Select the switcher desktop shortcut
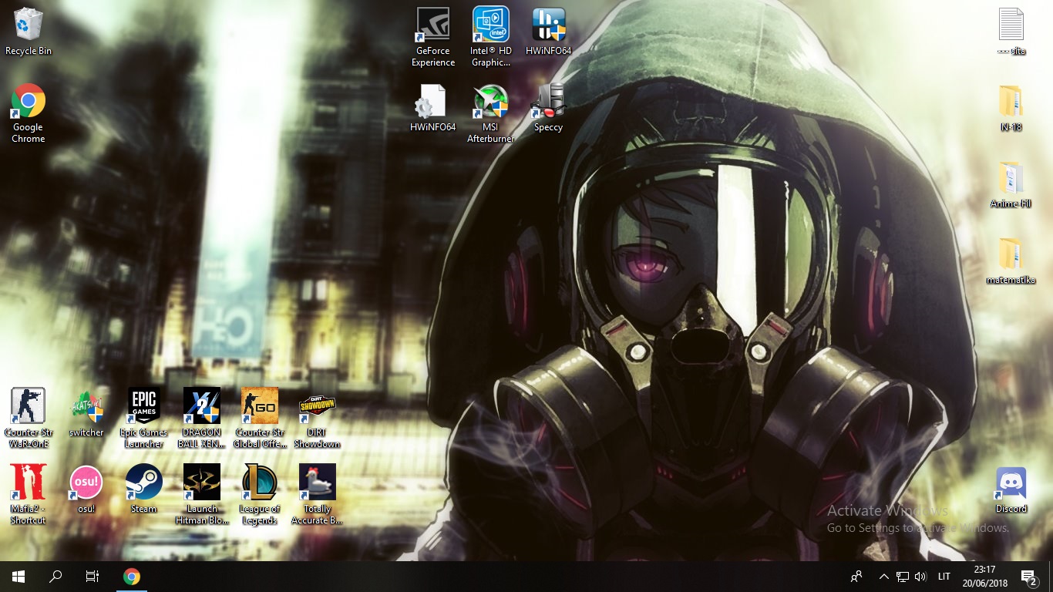Screen dimensions: 1053x592 [x=86, y=412]
